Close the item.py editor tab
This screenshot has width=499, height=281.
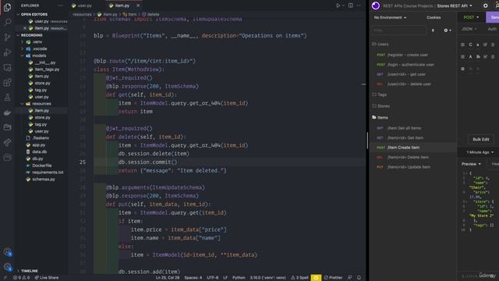coord(138,5)
